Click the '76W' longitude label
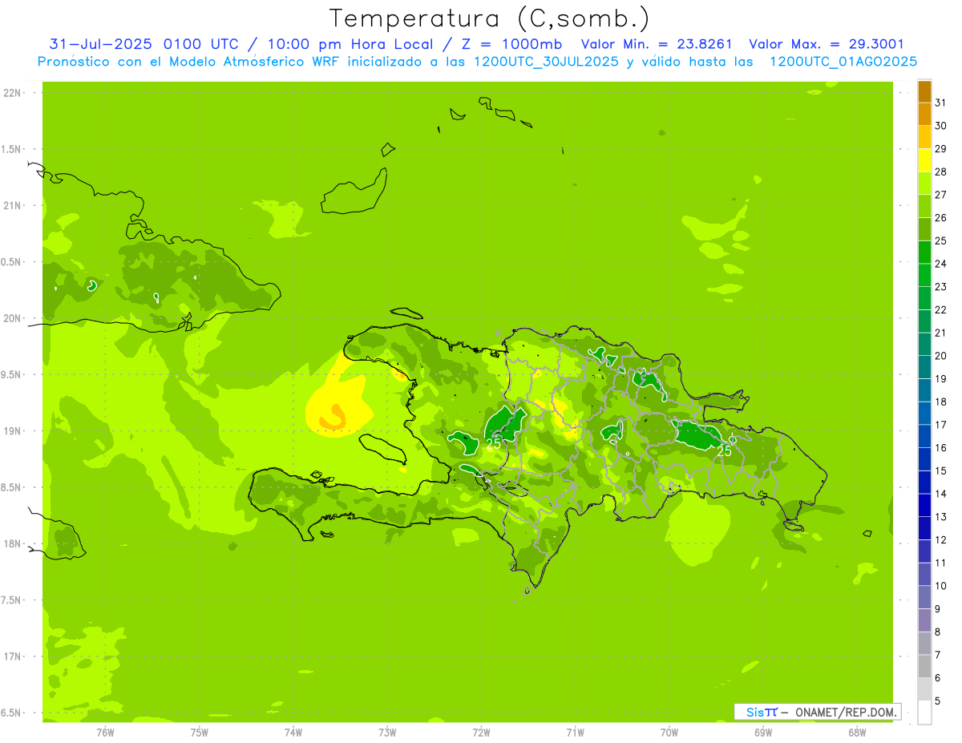The height and width of the screenshot is (743, 962). click(105, 733)
